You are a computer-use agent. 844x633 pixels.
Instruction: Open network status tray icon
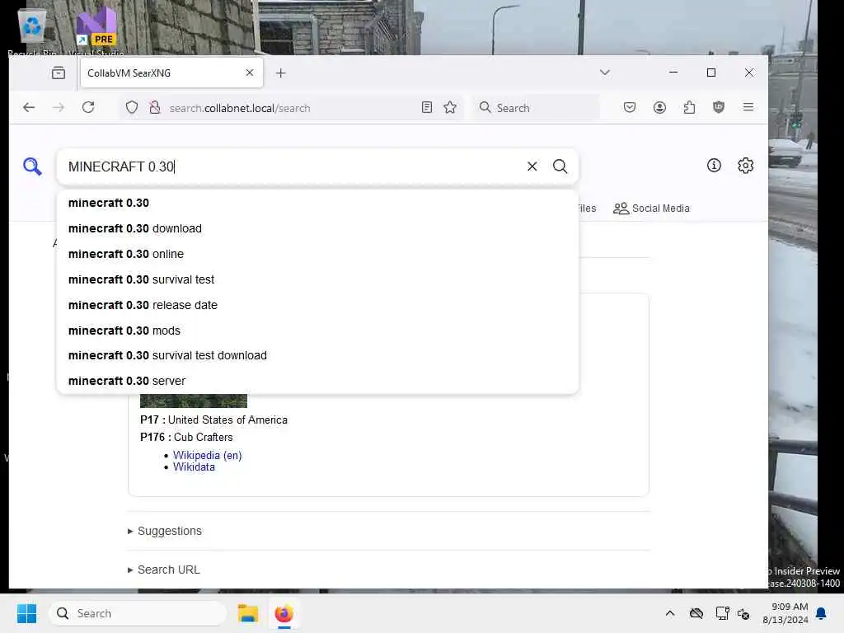click(x=722, y=613)
